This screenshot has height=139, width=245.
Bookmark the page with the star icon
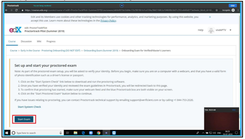(x=216, y=10)
